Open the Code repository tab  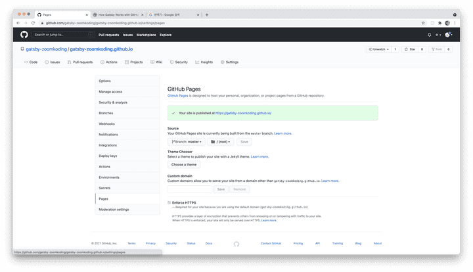click(x=31, y=62)
